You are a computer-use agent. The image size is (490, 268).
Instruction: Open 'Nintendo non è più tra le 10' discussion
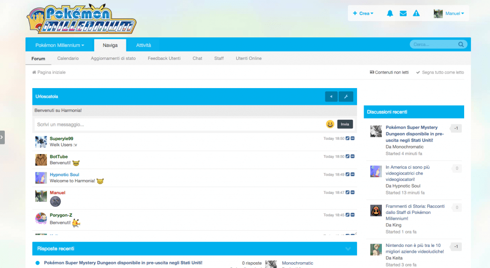coord(415,248)
